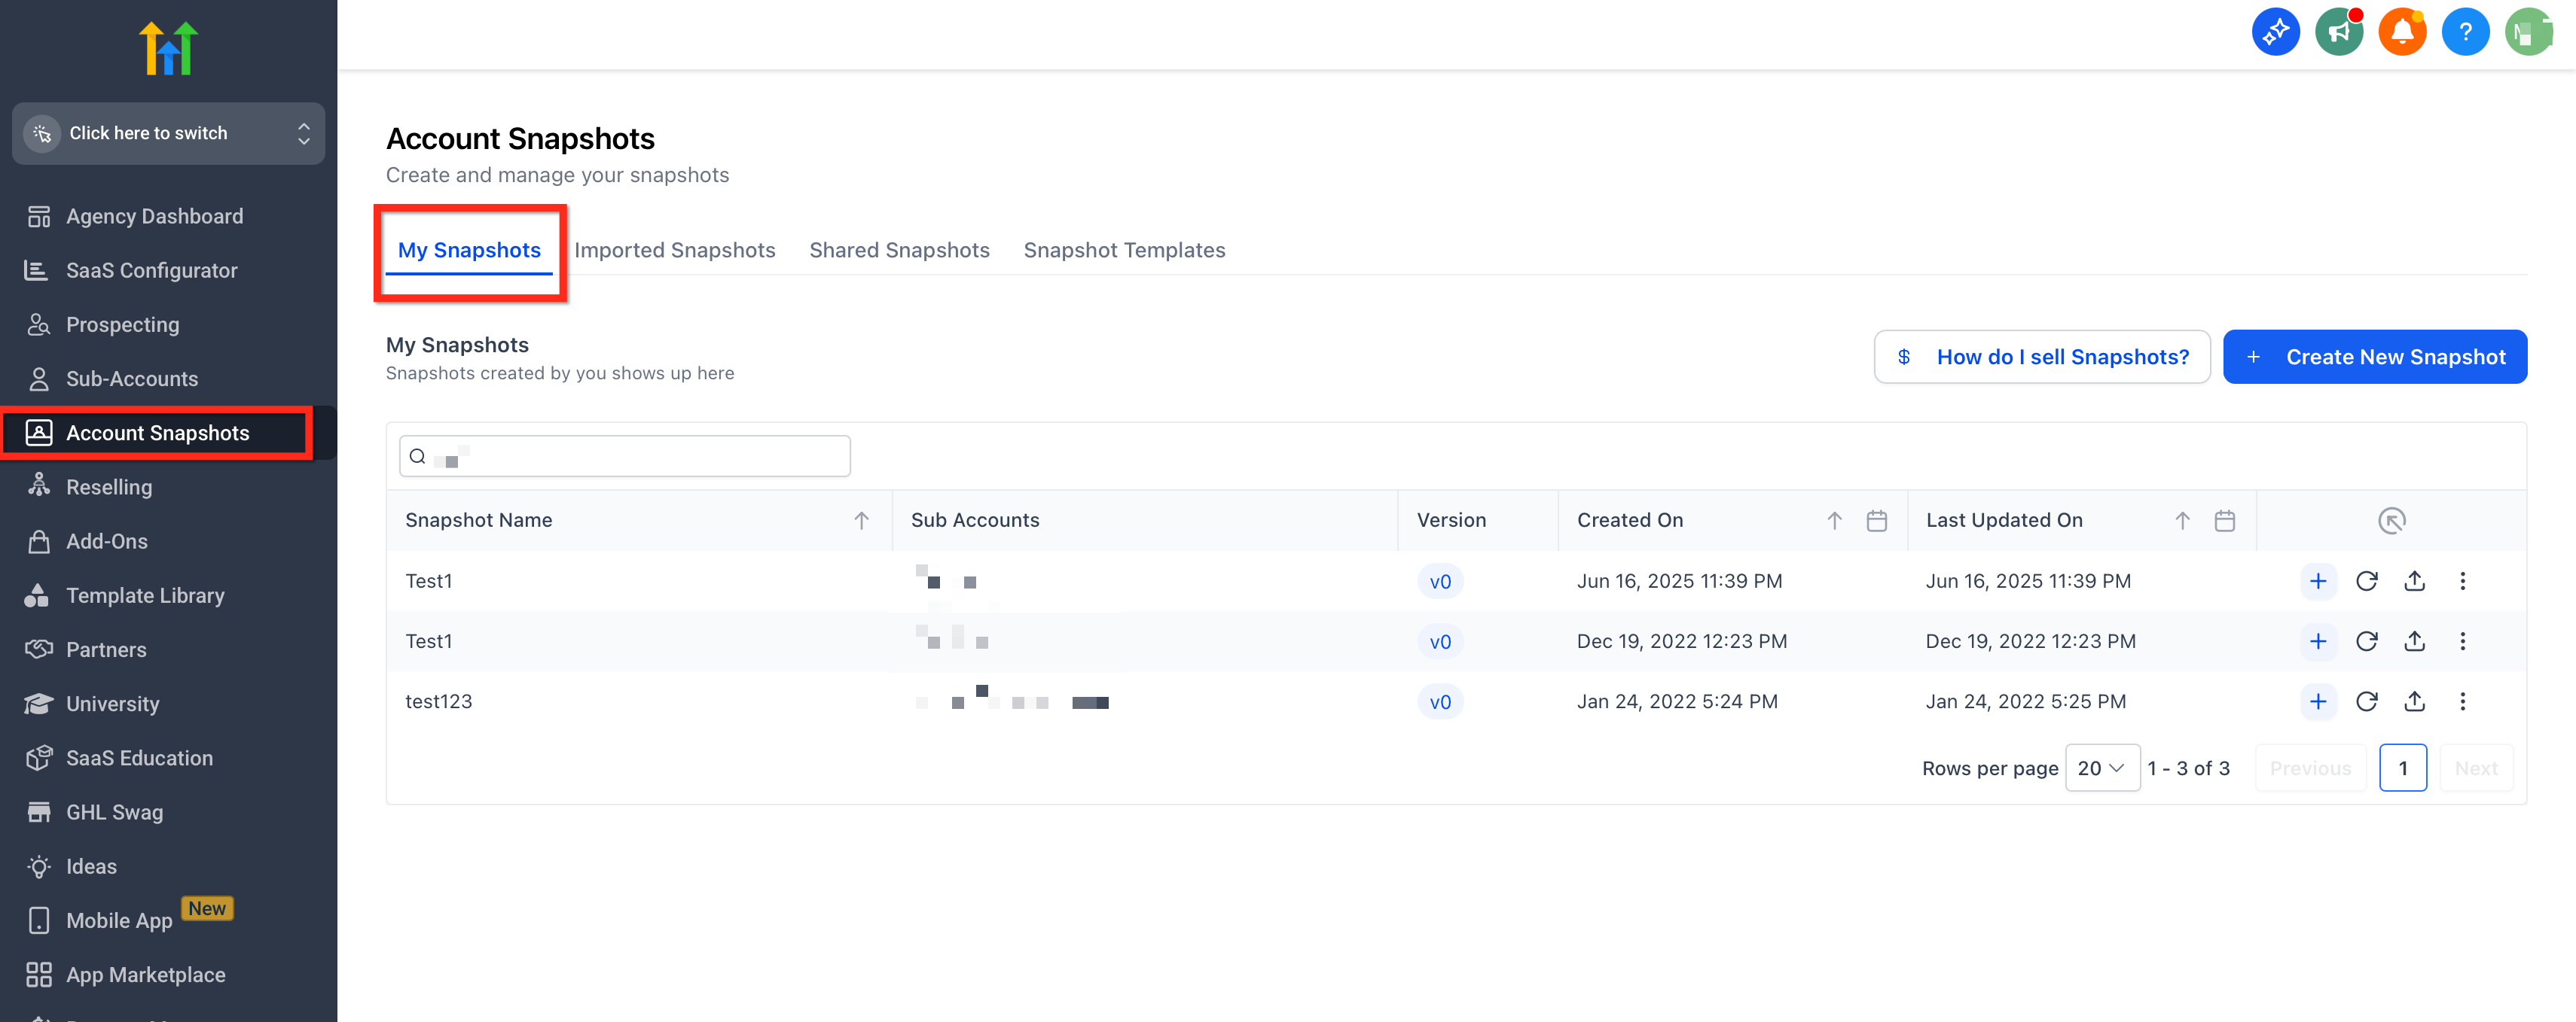The width and height of the screenshot is (2576, 1022).
Task: Click the refresh icon for test123 snapshot
Action: 2366,701
